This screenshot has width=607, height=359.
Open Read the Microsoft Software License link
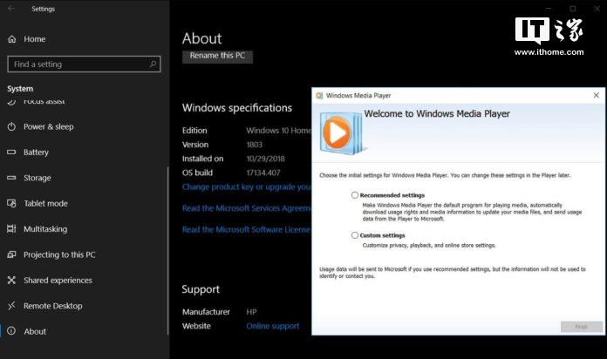pyautogui.click(x=247, y=229)
